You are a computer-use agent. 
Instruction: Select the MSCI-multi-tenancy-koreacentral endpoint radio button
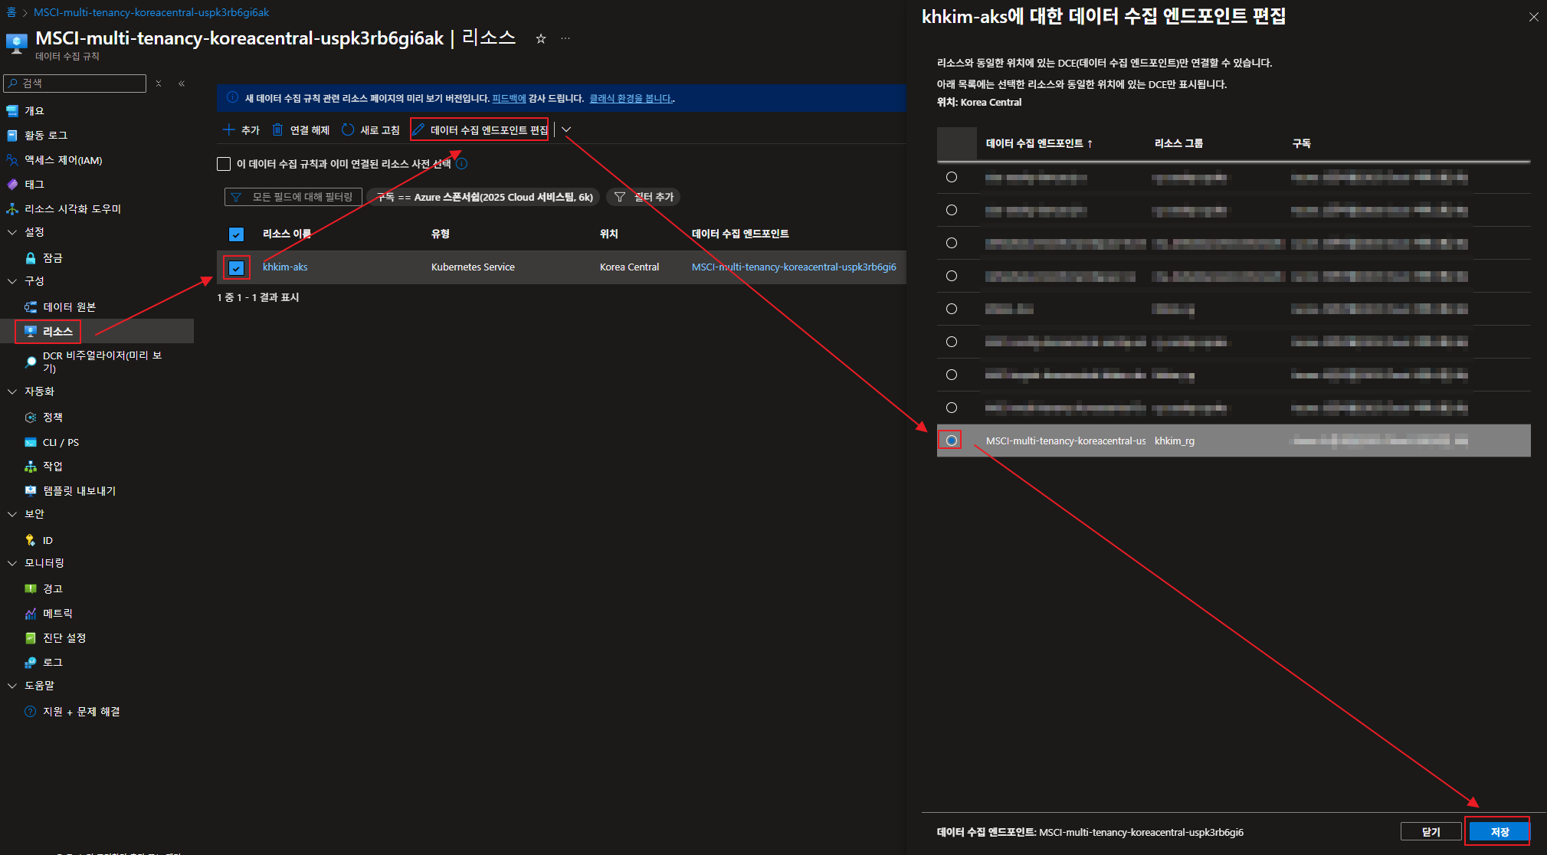[951, 441]
